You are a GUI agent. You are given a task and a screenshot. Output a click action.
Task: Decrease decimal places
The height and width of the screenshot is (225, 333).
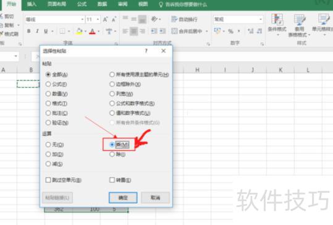click(x=259, y=32)
